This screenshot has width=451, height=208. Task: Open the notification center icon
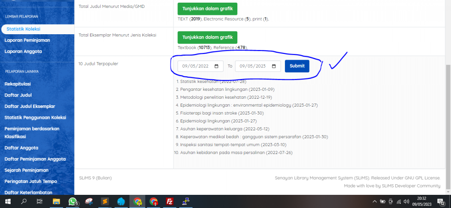(x=440, y=201)
